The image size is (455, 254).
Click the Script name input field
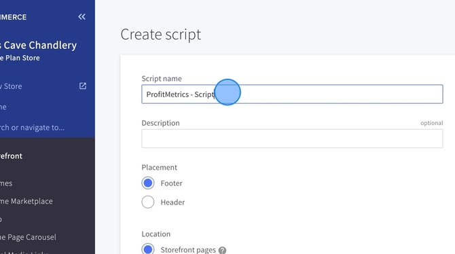click(x=292, y=94)
